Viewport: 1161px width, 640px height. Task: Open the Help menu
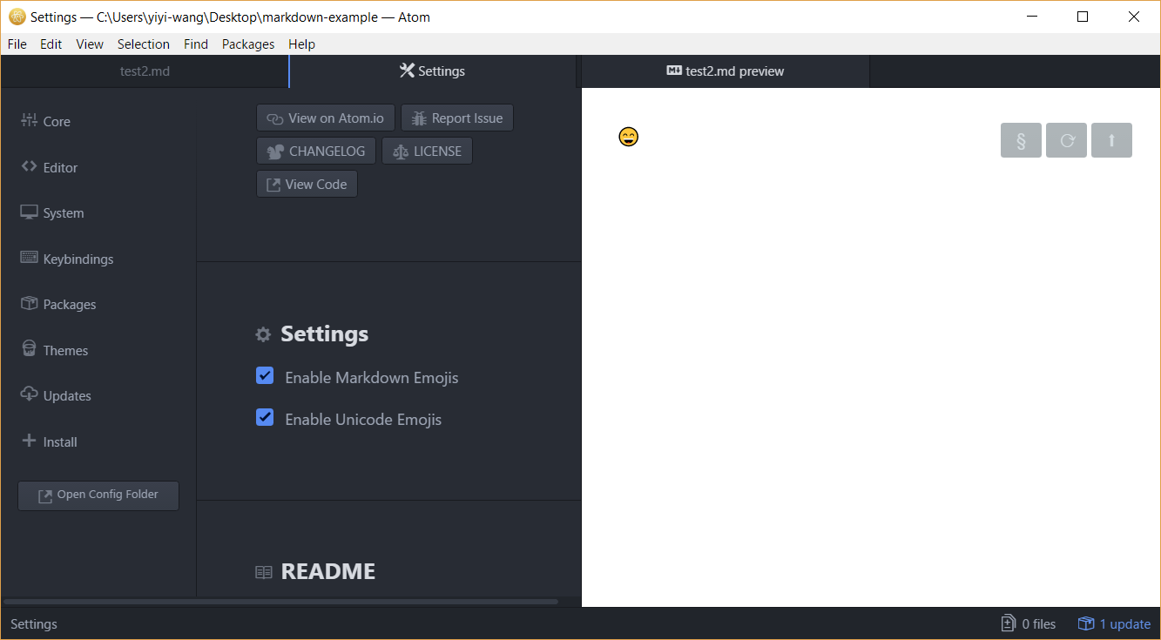coord(301,44)
